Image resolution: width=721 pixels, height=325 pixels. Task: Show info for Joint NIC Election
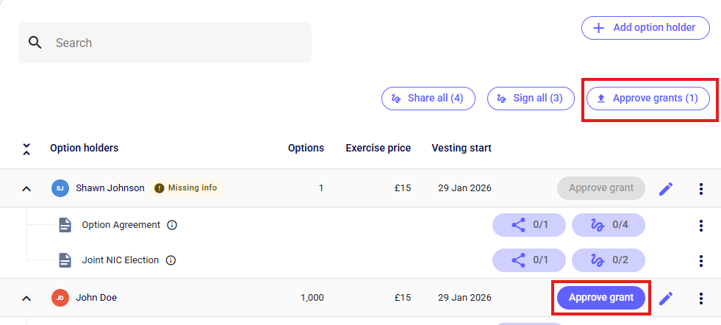pos(171,260)
